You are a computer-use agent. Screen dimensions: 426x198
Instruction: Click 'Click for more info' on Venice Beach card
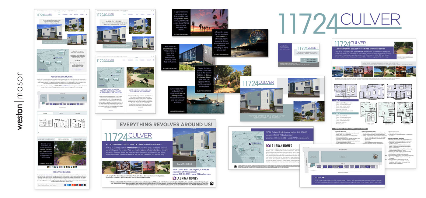181,34
